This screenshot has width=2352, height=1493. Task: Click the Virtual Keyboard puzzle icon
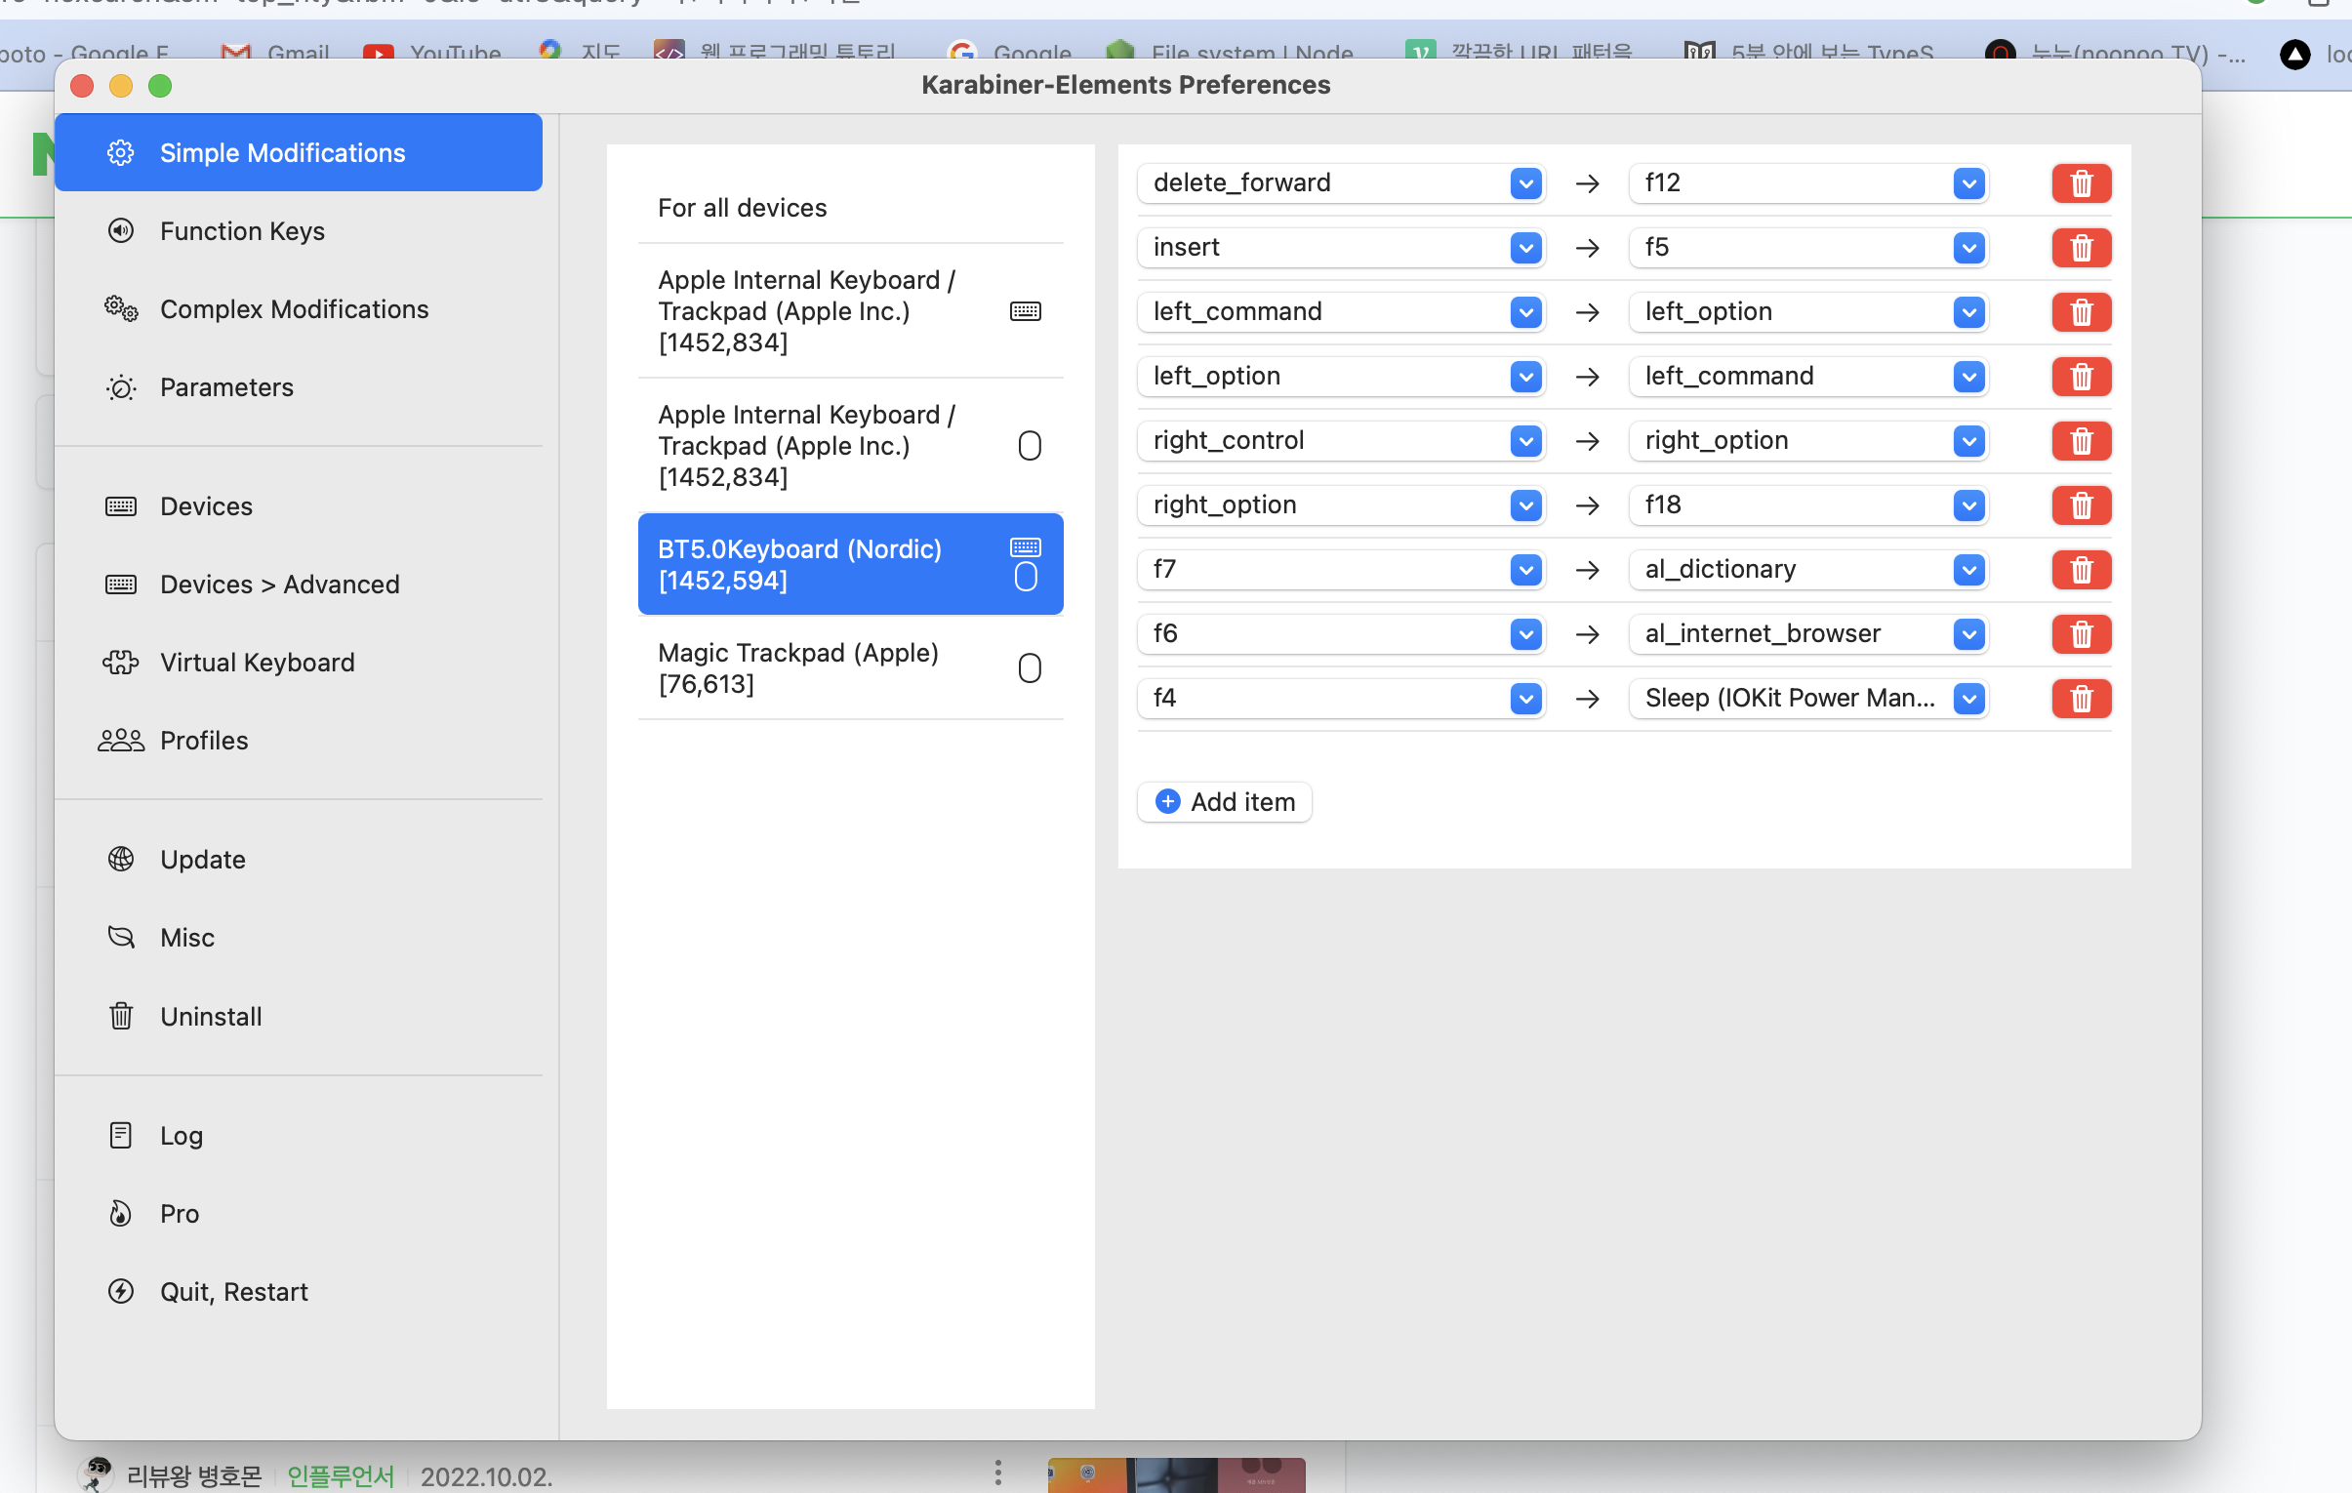pos(120,662)
